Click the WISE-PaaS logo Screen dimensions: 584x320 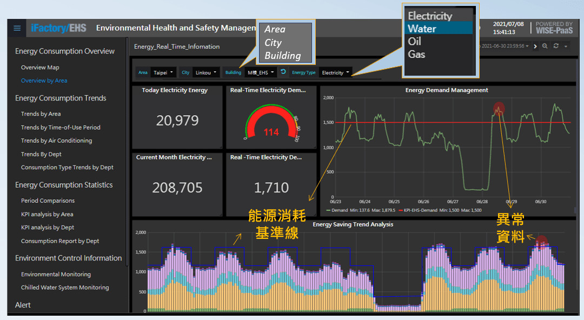click(x=554, y=28)
